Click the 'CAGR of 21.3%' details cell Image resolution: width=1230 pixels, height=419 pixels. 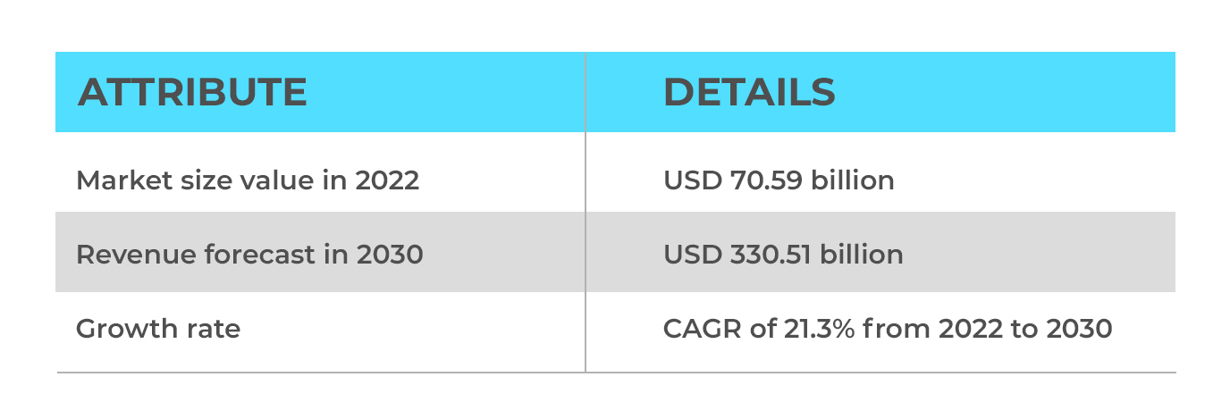coord(880,331)
